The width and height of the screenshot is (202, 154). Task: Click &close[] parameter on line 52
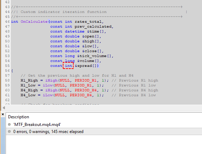92,51
